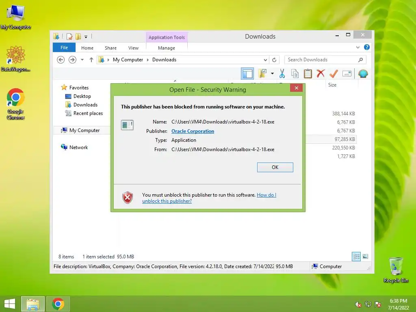Click Google Chrome on the taskbar
This screenshot has width=416, height=312.
click(x=58, y=304)
